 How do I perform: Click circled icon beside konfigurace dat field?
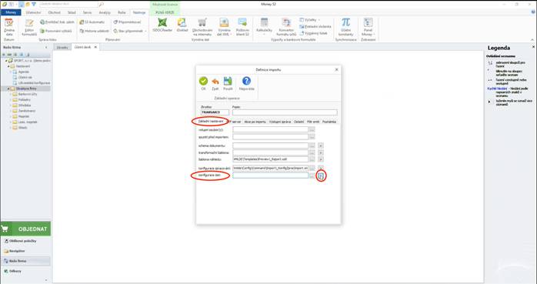321,175
